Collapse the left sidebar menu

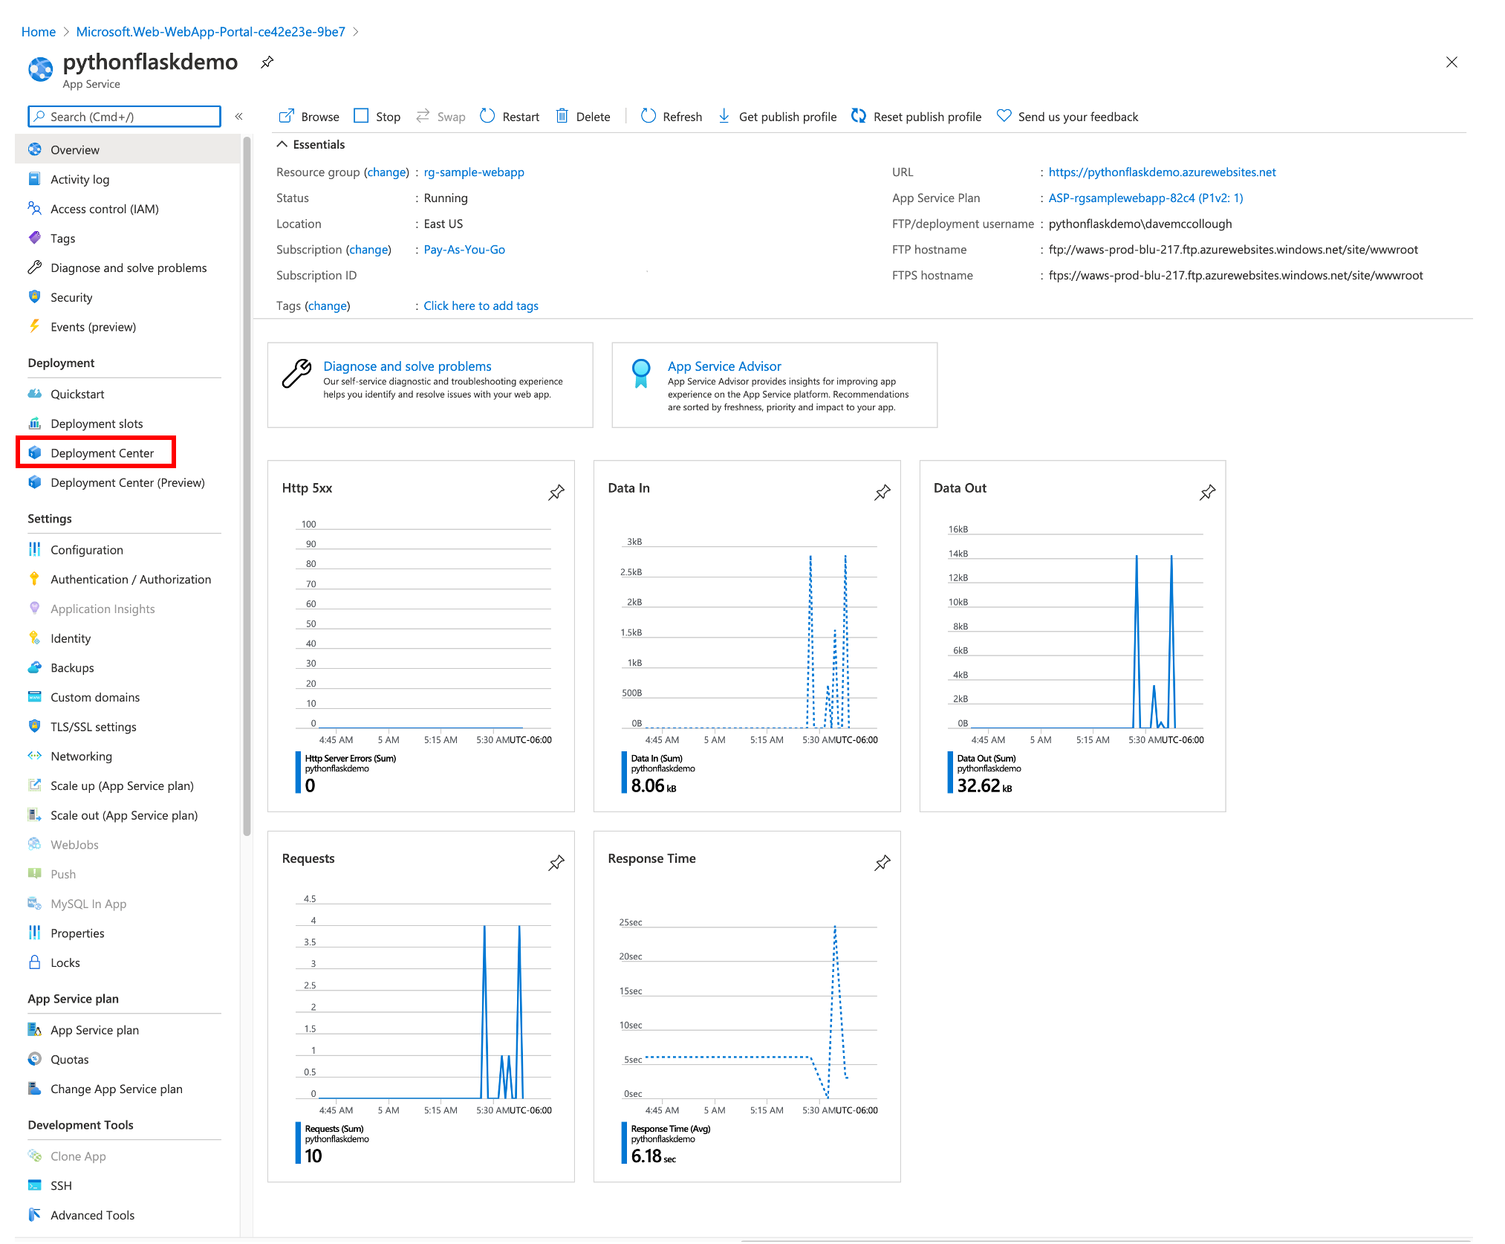(238, 116)
